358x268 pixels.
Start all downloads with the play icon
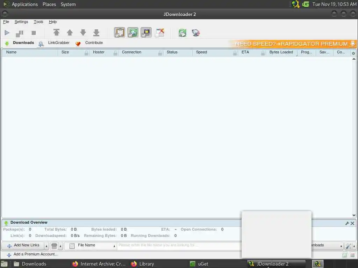pos(7,33)
